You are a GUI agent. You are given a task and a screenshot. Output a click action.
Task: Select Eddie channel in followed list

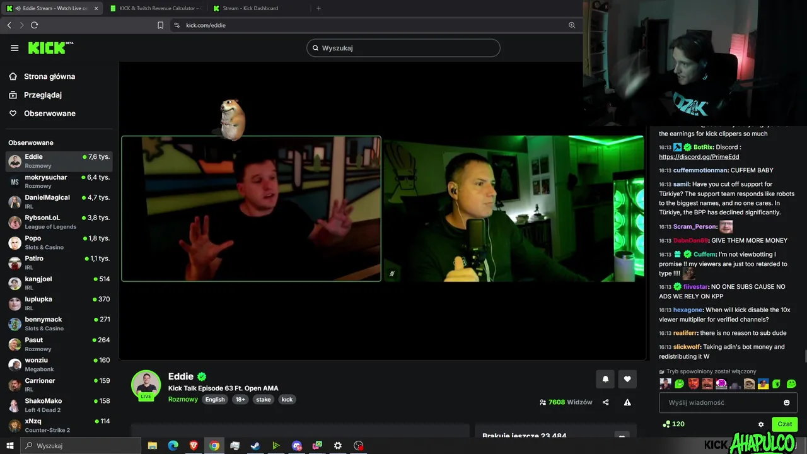[59, 161]
